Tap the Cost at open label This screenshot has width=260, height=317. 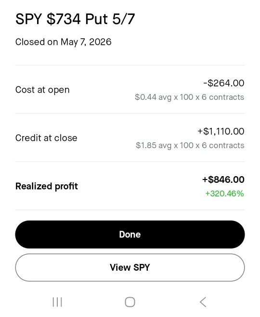[x=42, y=90]
